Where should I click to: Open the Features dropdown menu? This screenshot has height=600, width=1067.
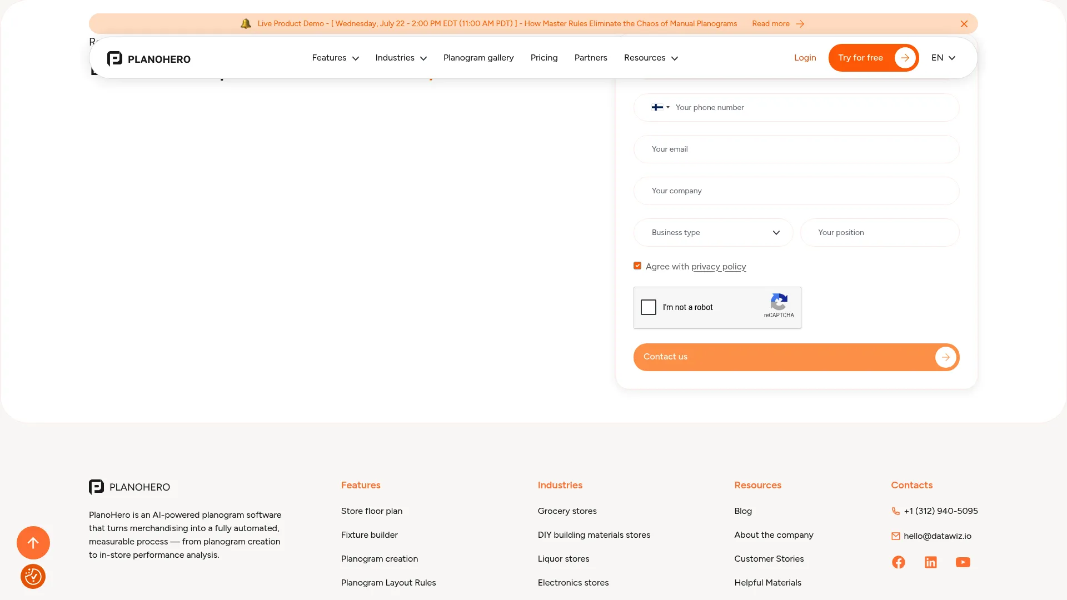pyautogui.click(x=335, y=58)
